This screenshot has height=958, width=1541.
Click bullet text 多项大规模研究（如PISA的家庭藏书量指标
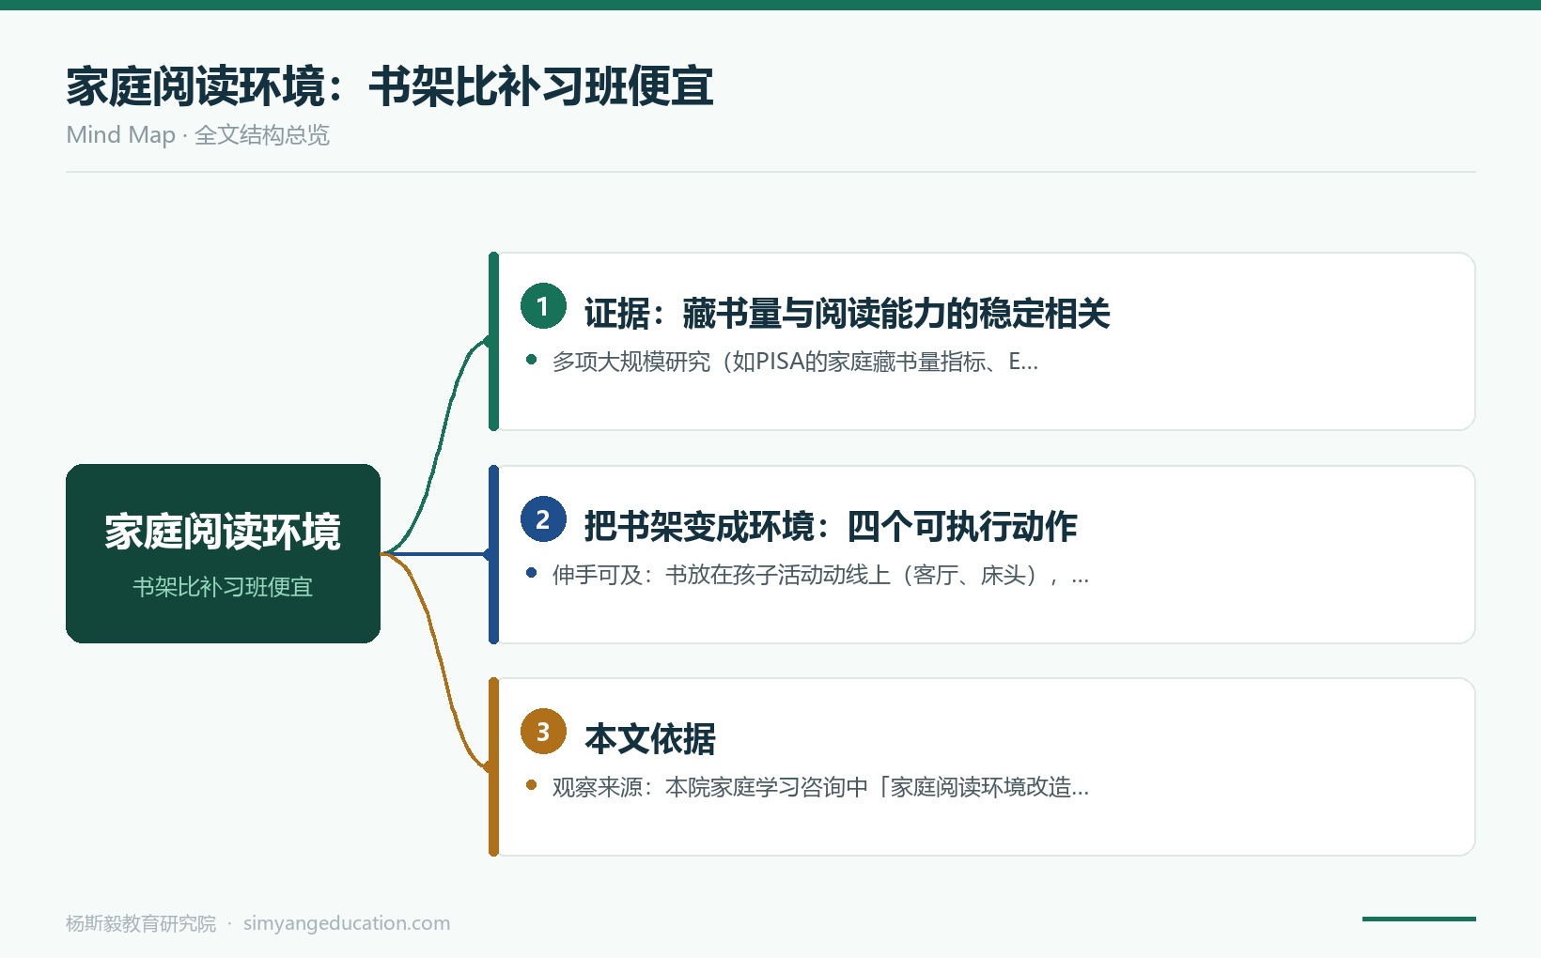point(795,362)
